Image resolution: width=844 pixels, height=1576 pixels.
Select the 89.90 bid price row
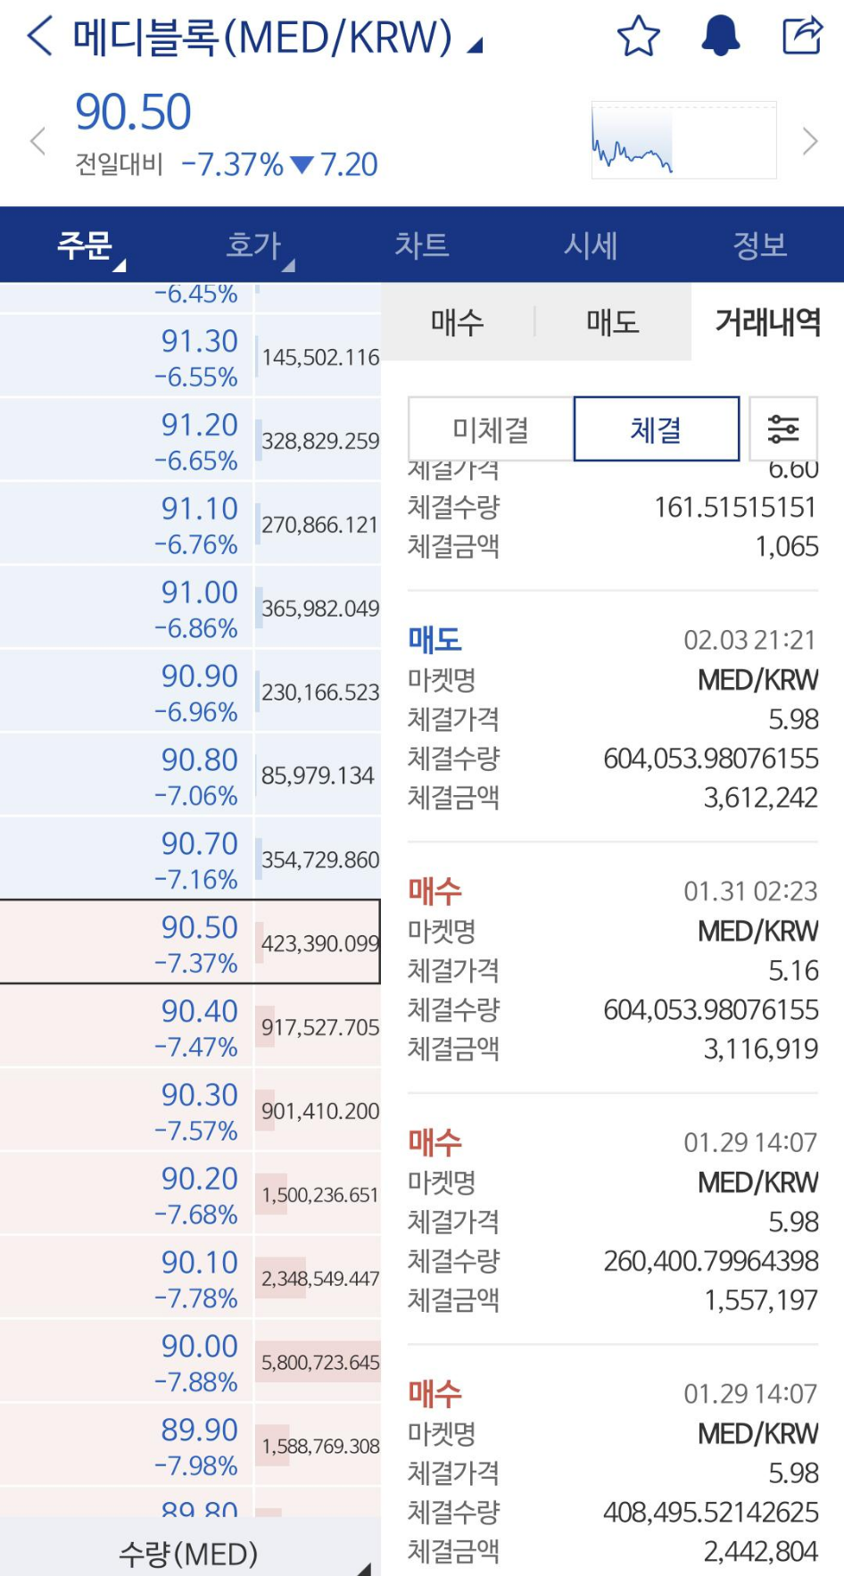190,1447
